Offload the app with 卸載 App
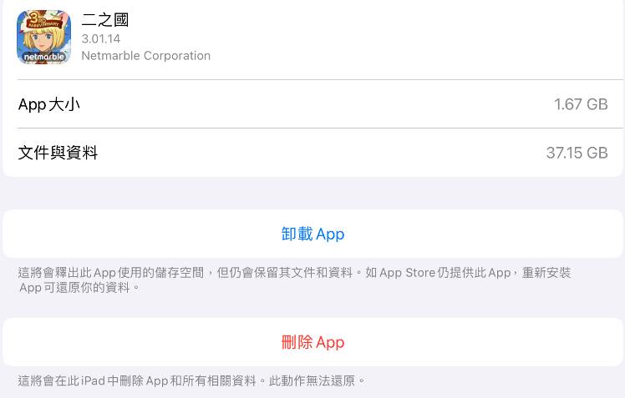This screenshot has height=398, width=625. 312,234
